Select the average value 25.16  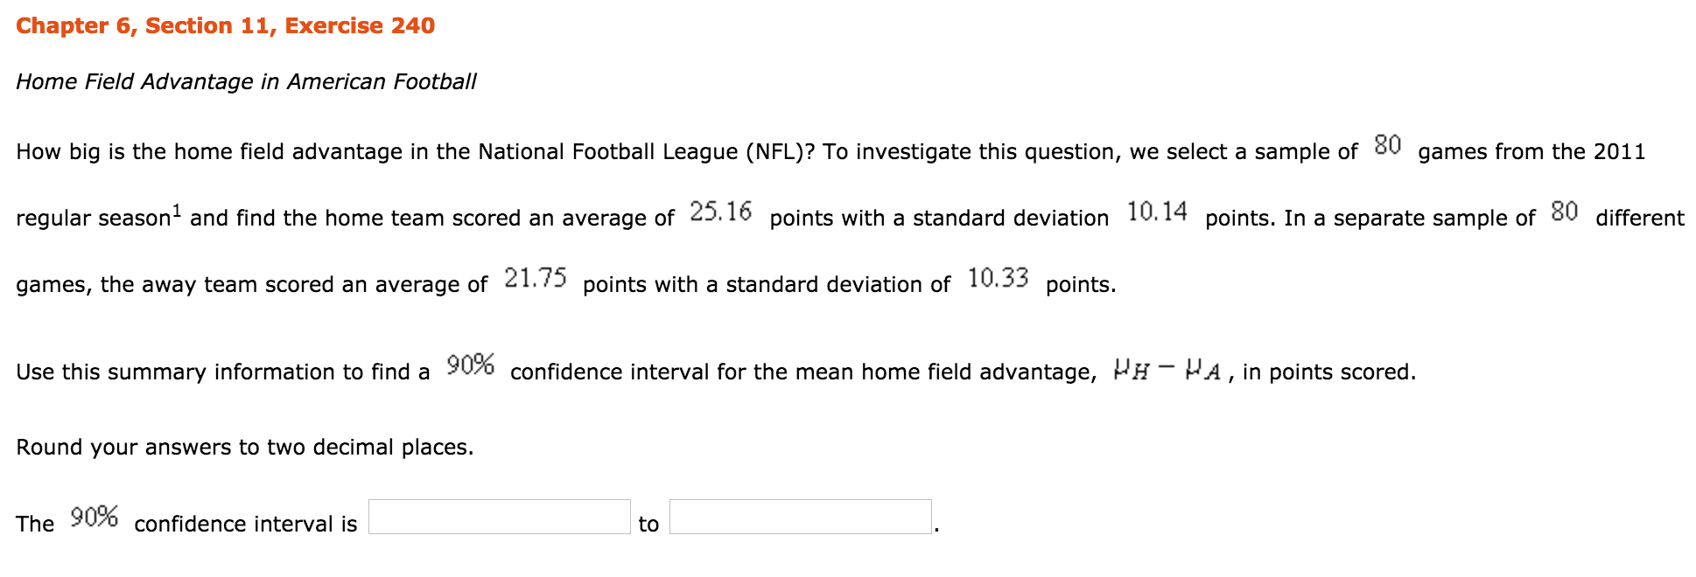721,211
